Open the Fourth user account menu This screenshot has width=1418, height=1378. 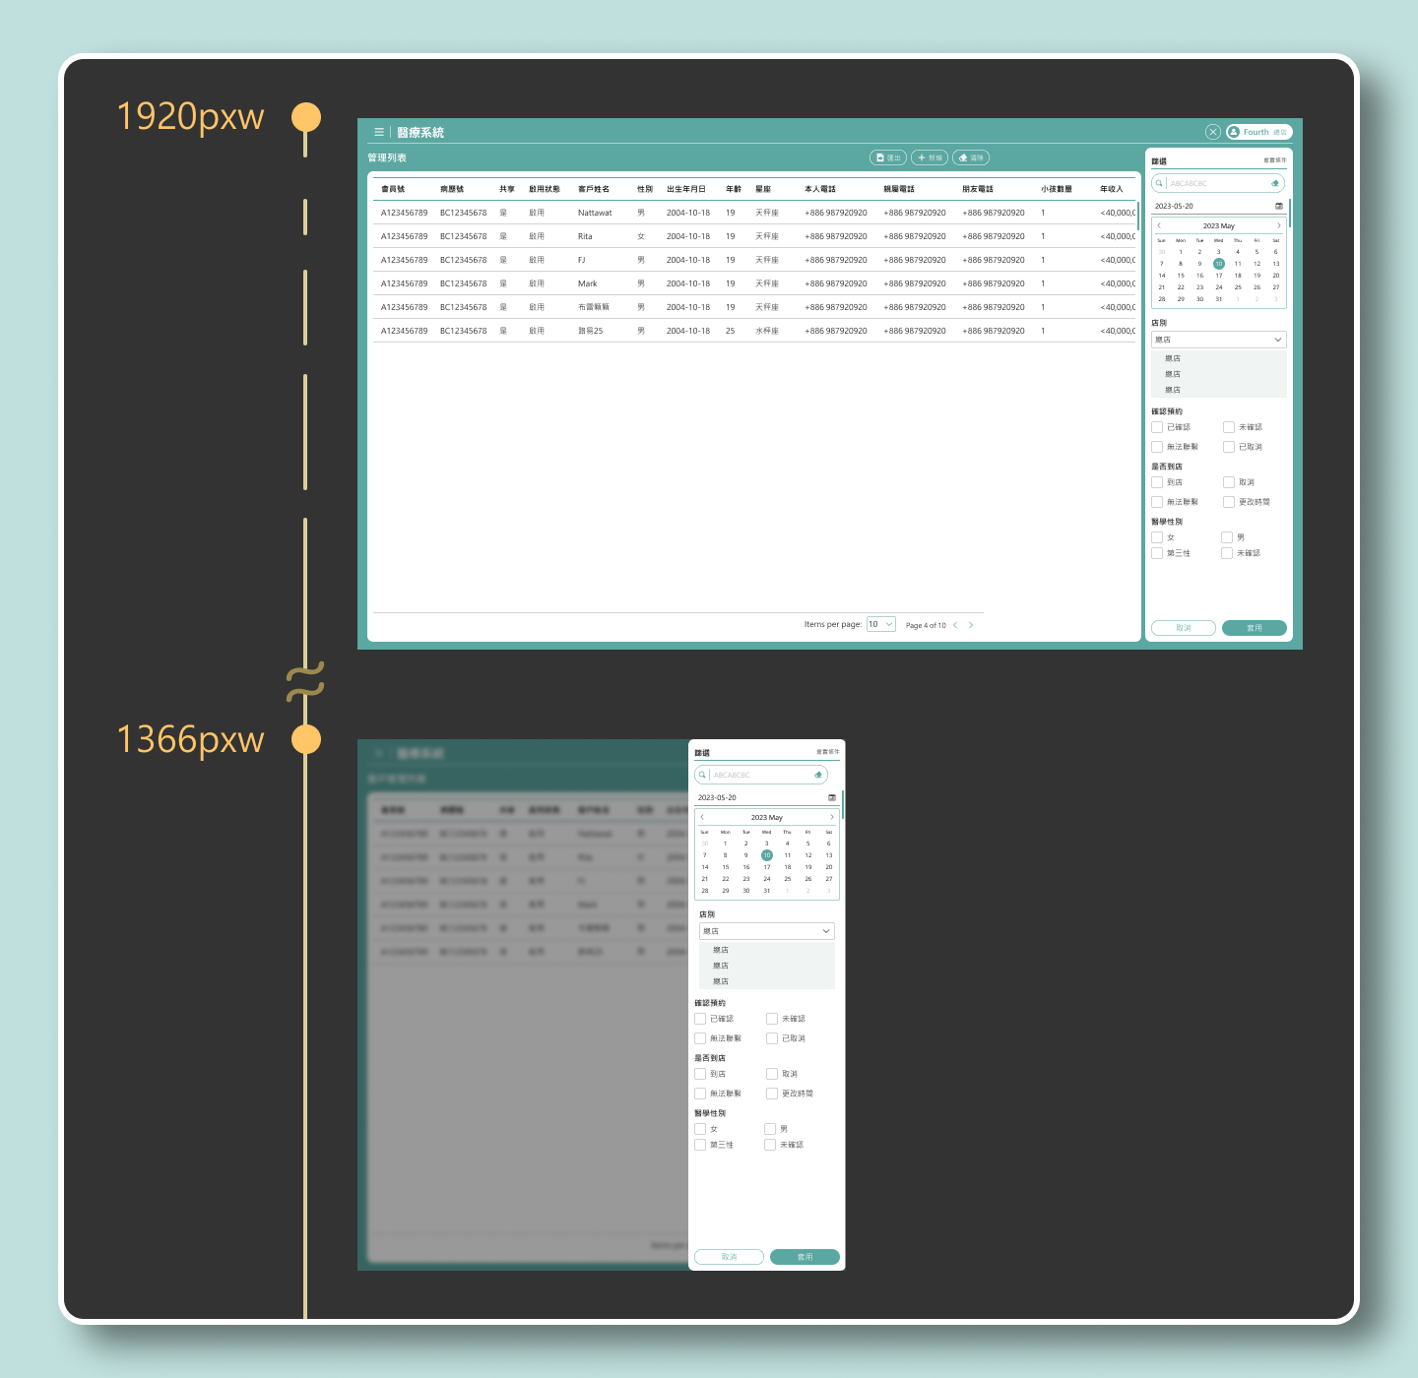tap(1259, 132)
